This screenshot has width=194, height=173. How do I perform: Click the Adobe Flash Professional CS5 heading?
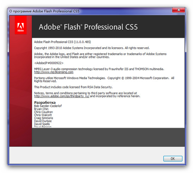pos(88,27)
